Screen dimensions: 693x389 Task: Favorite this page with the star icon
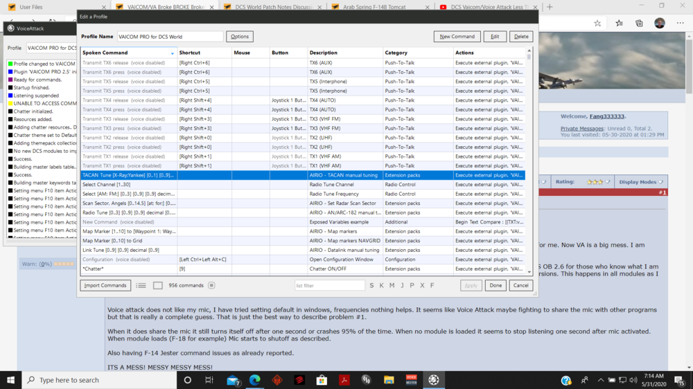(597, 24)
